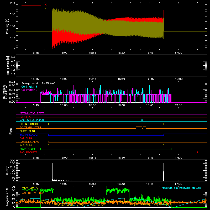The height and width of the screenshot is (210, 210).
Task: Click the 3.6 tick label on Roll period axis
Action: [13, 74]
